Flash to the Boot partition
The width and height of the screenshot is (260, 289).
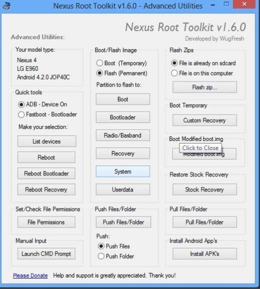122,99
